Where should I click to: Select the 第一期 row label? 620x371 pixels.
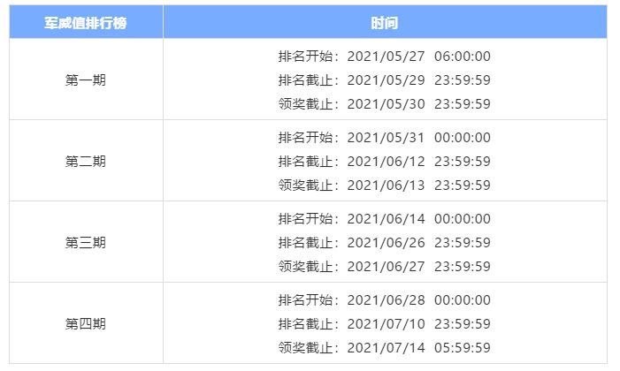pyautogui.click(x=86, y=79)
